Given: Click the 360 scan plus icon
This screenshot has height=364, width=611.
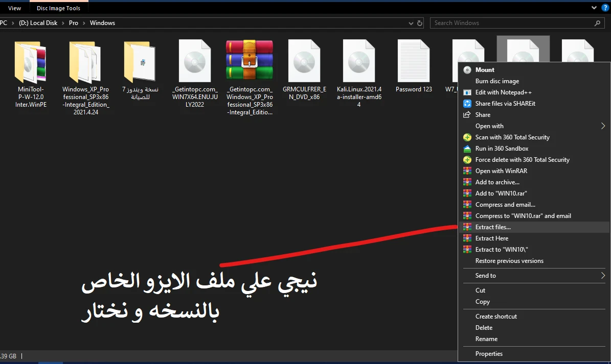Looking at the screenshot, I should tap(467, 137).
